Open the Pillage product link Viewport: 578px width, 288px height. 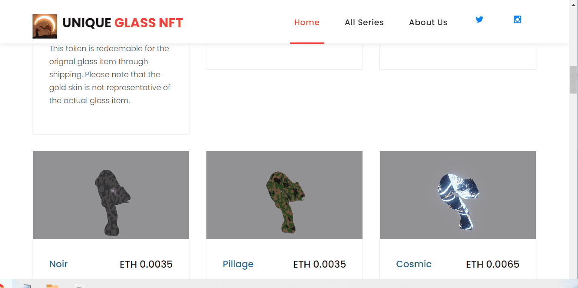(x=238, y=264)
